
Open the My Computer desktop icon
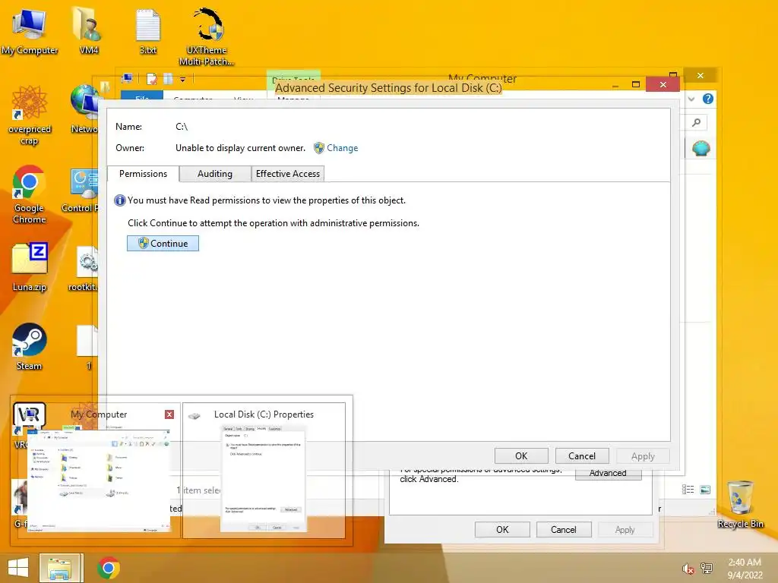[x=30, y=30]
